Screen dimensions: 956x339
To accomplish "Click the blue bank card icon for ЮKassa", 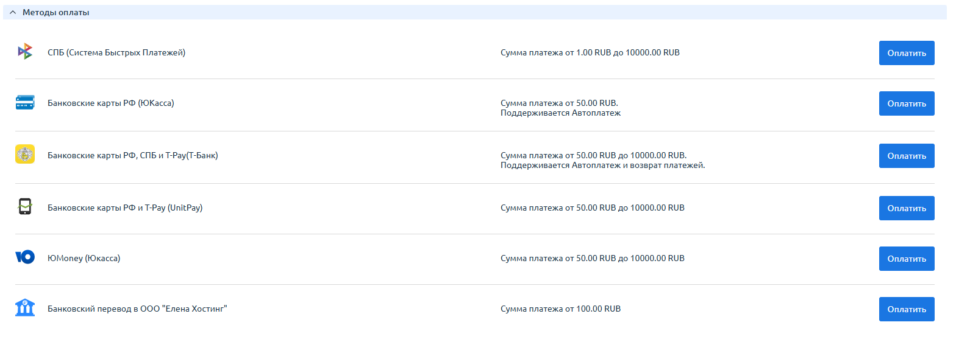I will point(24,103).
